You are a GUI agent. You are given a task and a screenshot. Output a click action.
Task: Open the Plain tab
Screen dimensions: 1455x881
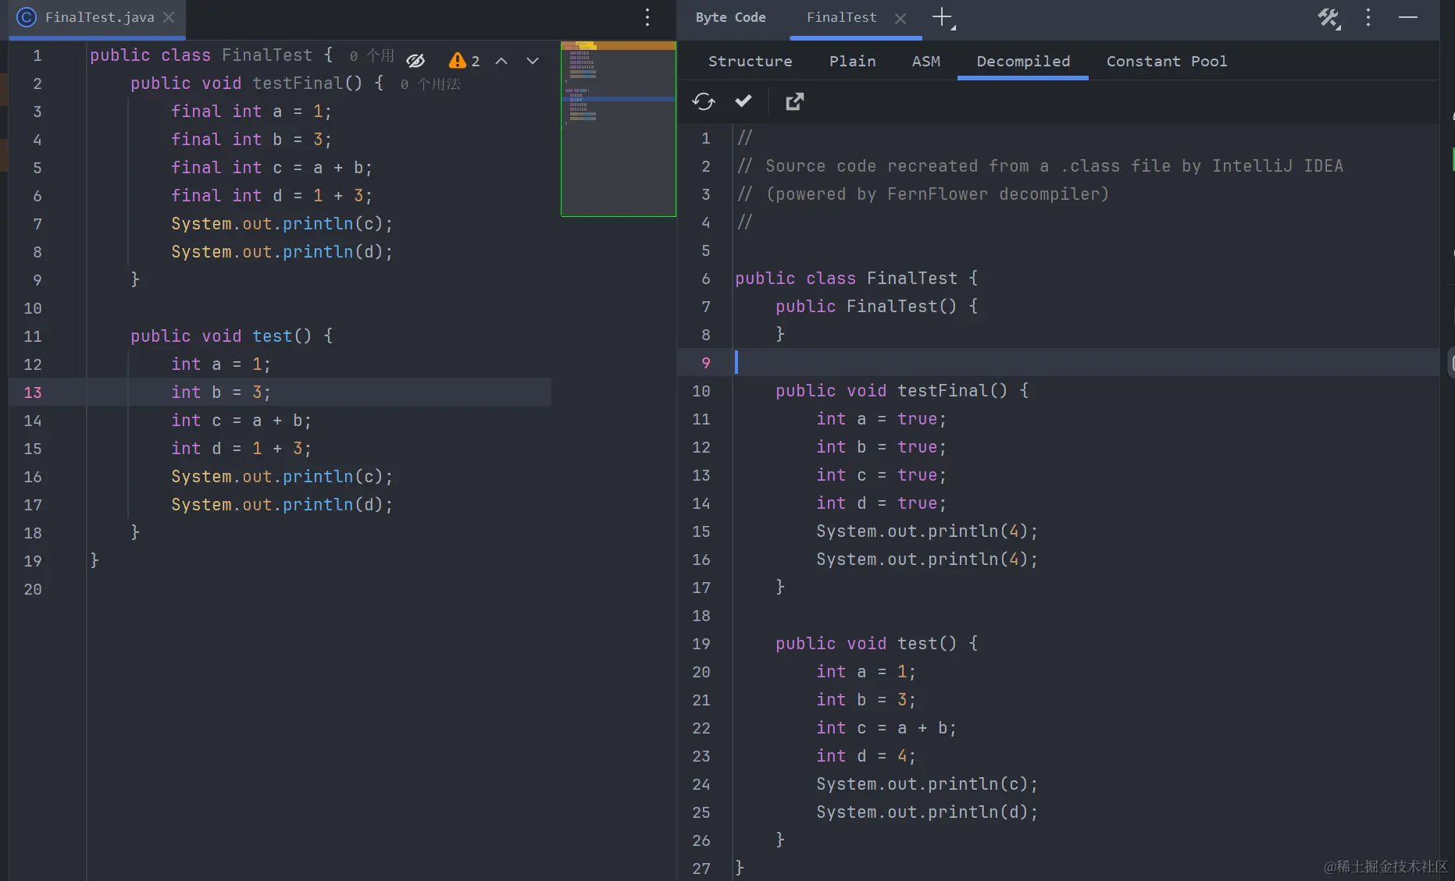click(x=852, y=61)
